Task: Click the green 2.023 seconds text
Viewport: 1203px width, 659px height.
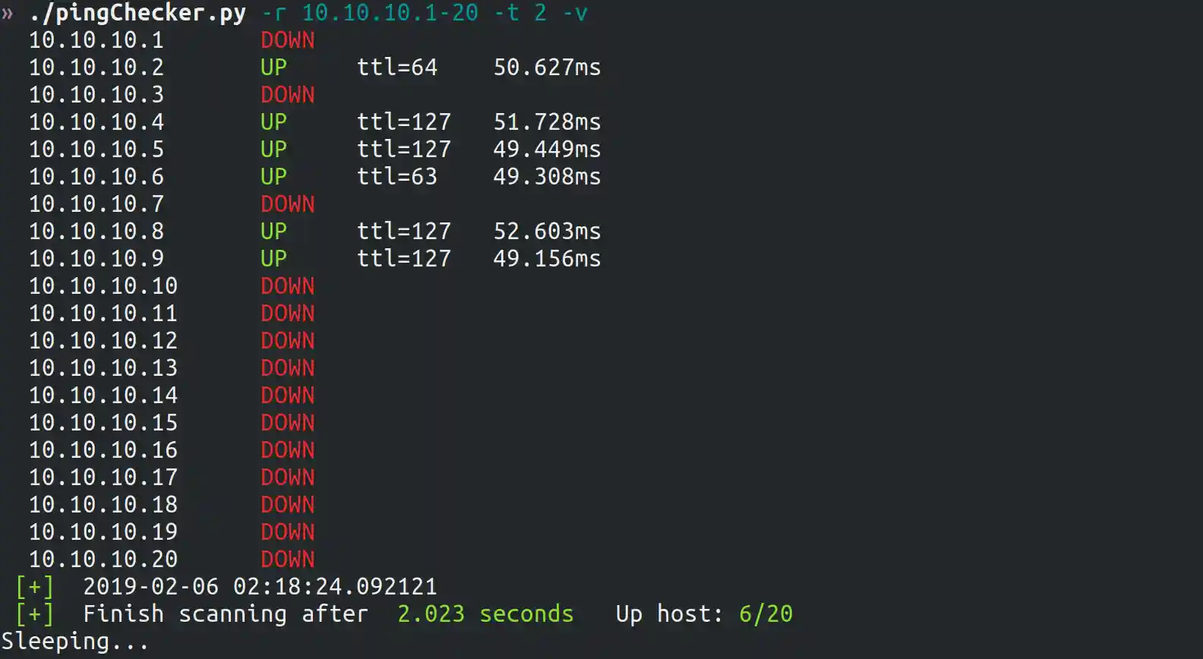Action: (x=485, y=614)
